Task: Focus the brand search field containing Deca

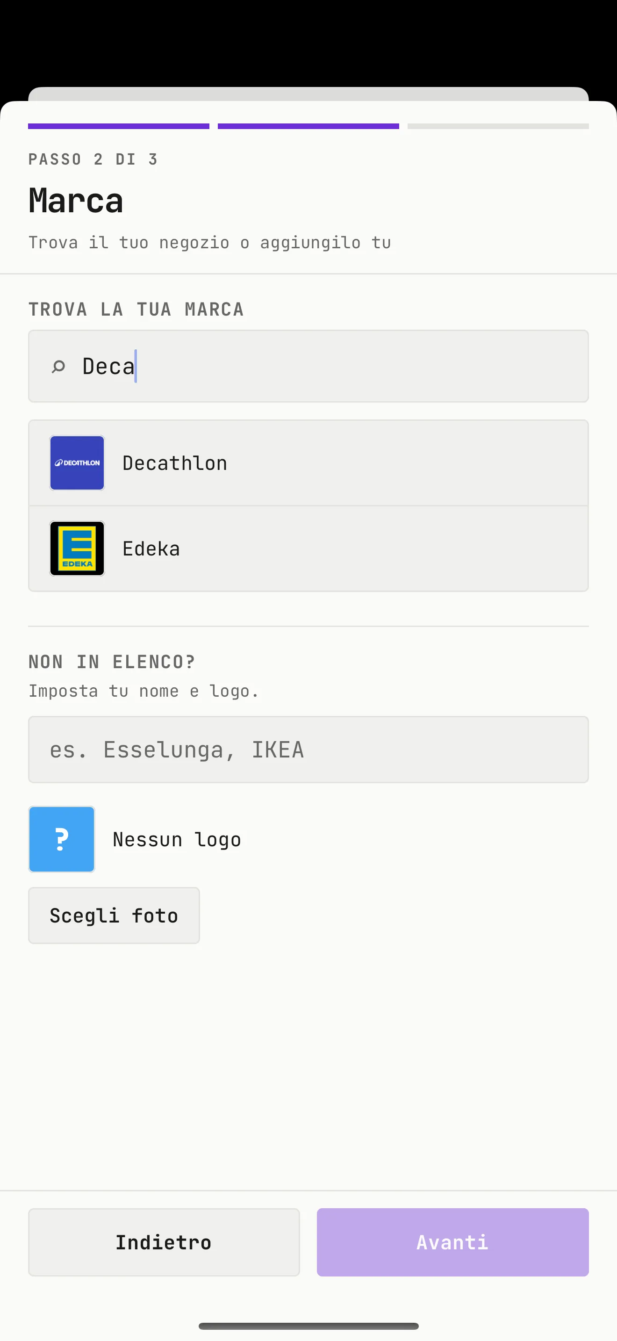Action: point(308,366)
